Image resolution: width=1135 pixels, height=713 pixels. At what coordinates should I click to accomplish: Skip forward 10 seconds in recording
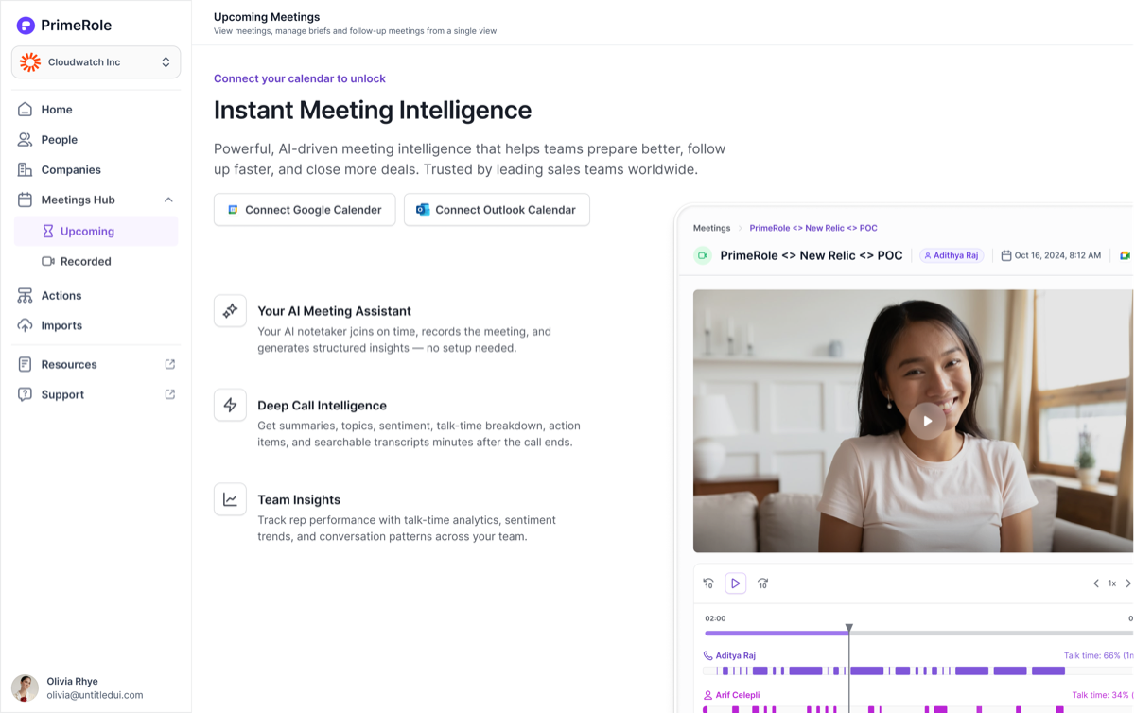tap(762, 583)
